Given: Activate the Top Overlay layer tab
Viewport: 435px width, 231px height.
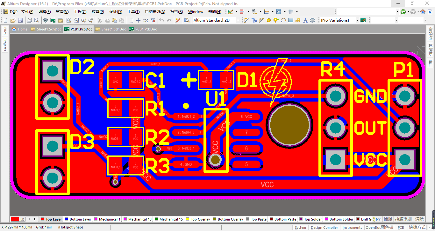Looking at the screenshot, I should 198,219.
